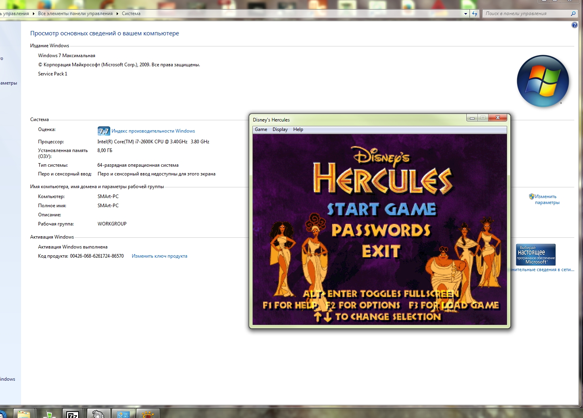
Task: Expand the arrow before 'Все элементы панели управления'
Action: (33, 13)
